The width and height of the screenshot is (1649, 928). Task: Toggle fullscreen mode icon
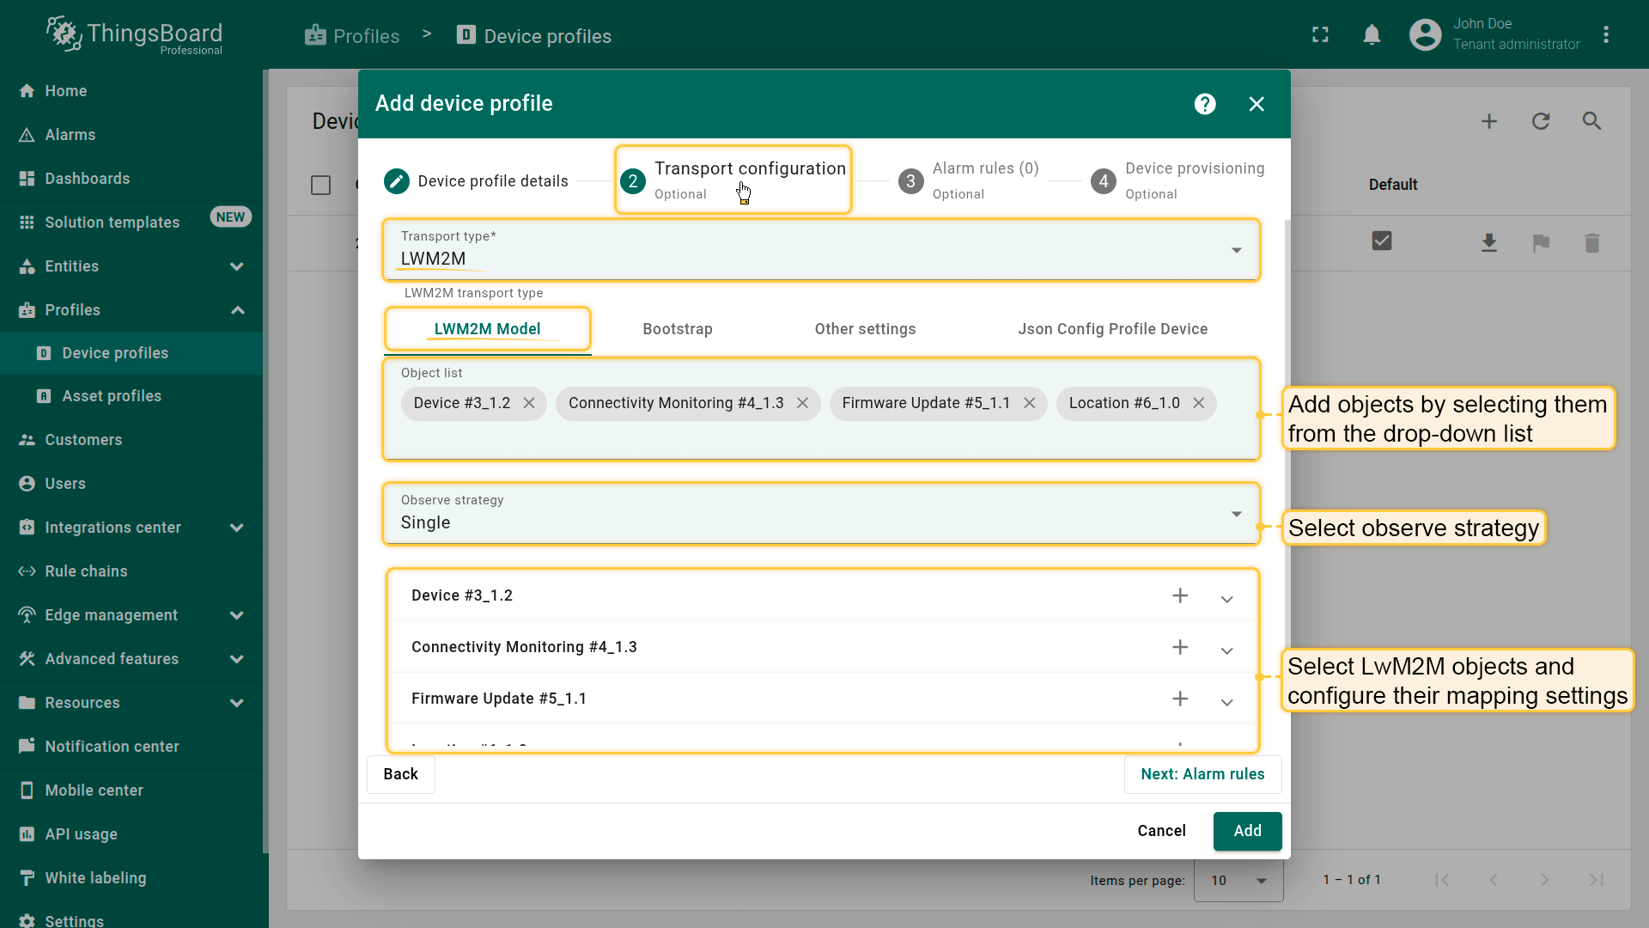1320,35
